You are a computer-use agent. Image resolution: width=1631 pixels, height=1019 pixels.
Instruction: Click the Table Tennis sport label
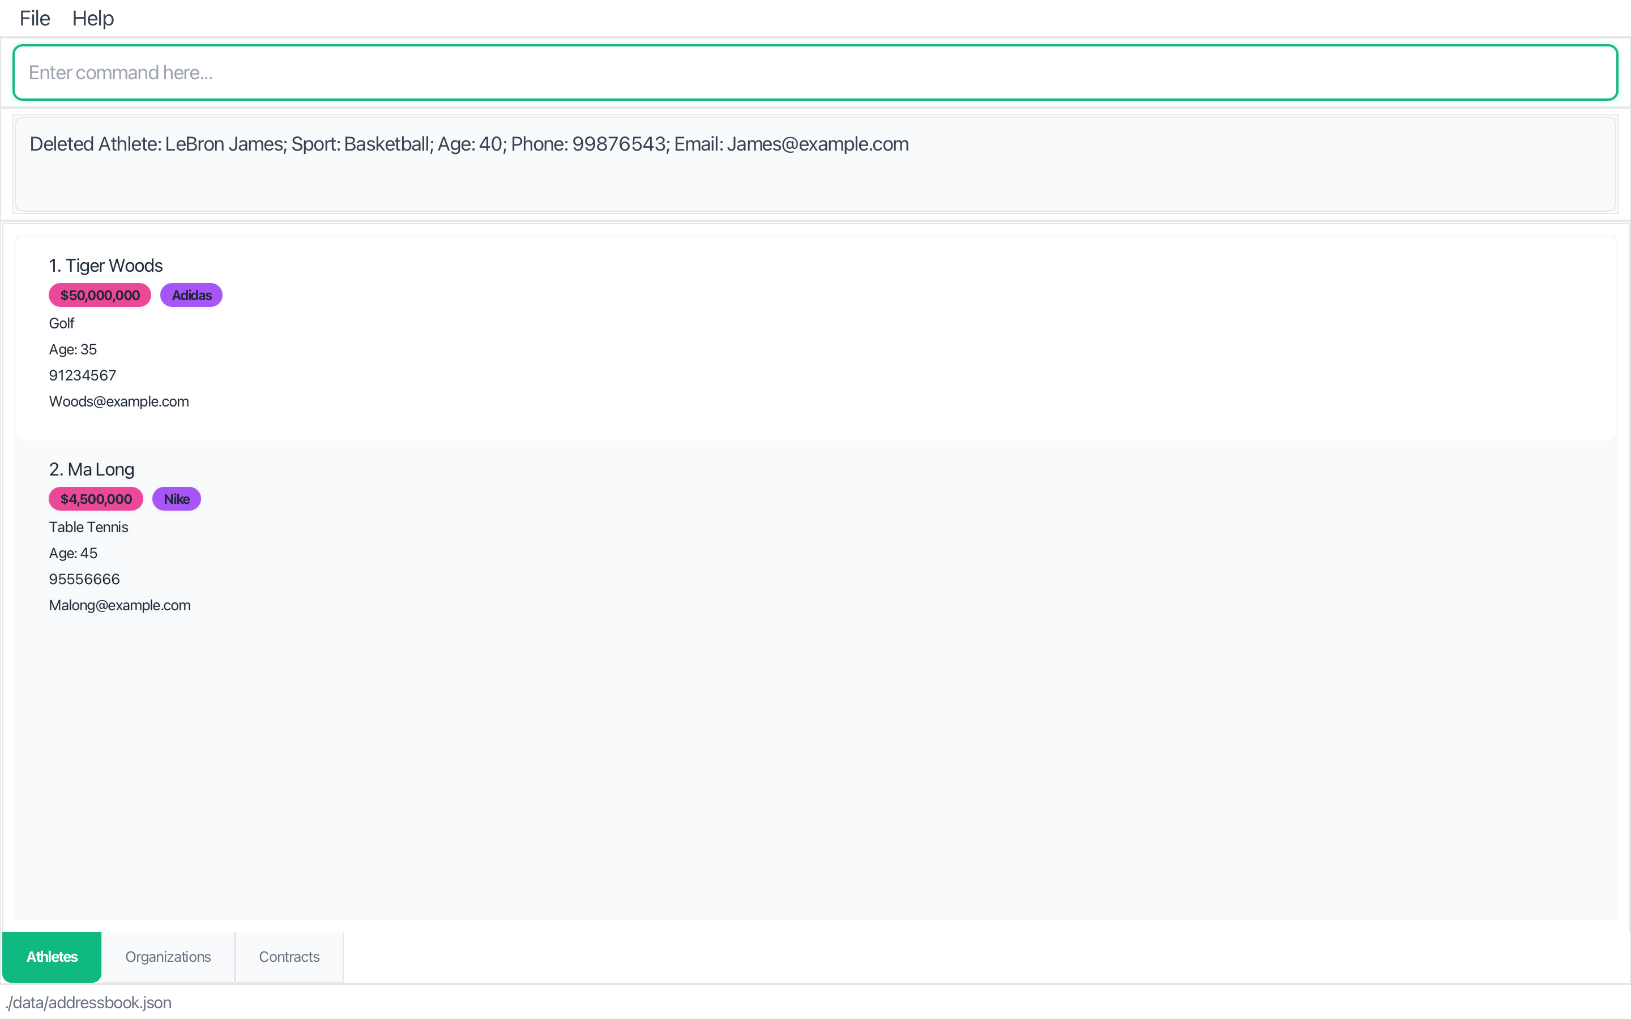coord(88,527)
